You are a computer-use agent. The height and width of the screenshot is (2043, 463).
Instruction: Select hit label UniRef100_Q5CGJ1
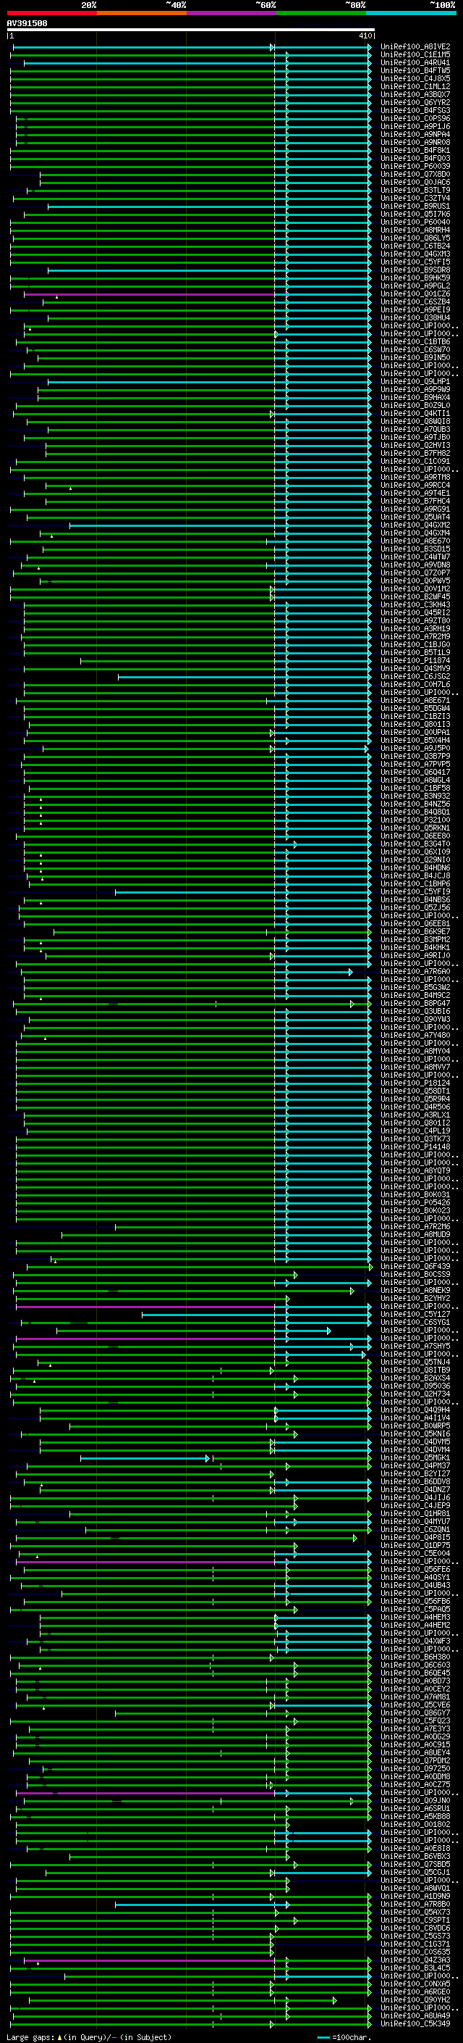pyautogui.click(x=415, y=1873)
